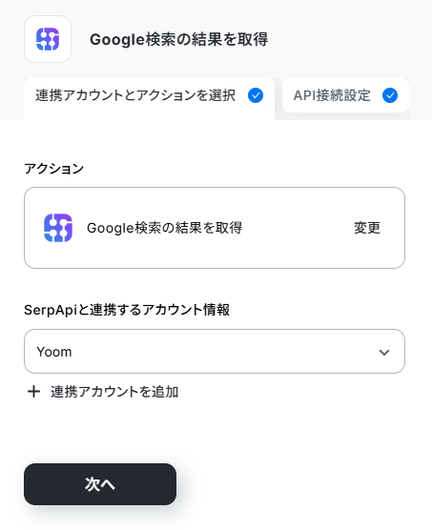Click the 連携アカウントを追加 link
The width and height of the screenshot is (432, 530).
coord(114,392)
